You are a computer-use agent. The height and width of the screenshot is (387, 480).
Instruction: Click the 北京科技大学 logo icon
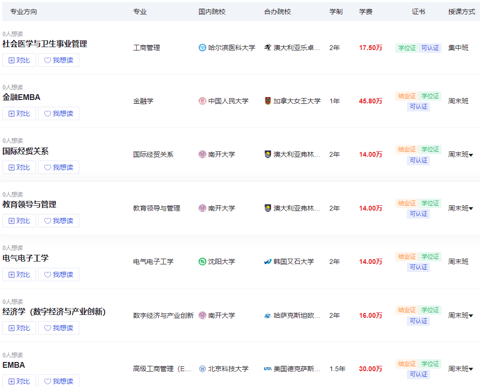coord(202,369)
